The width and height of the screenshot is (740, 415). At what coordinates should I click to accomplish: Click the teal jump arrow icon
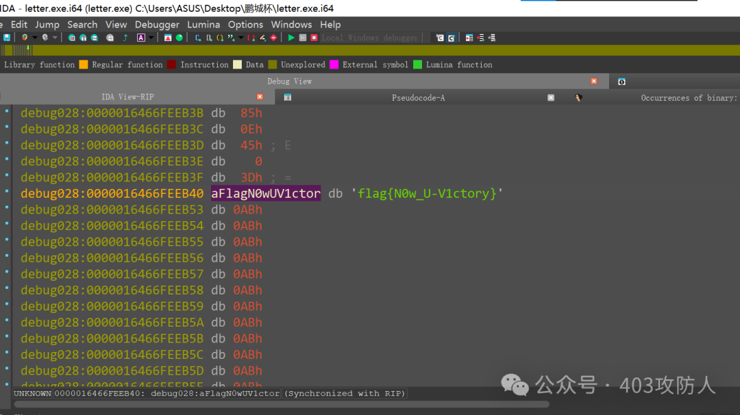[125, 38]
